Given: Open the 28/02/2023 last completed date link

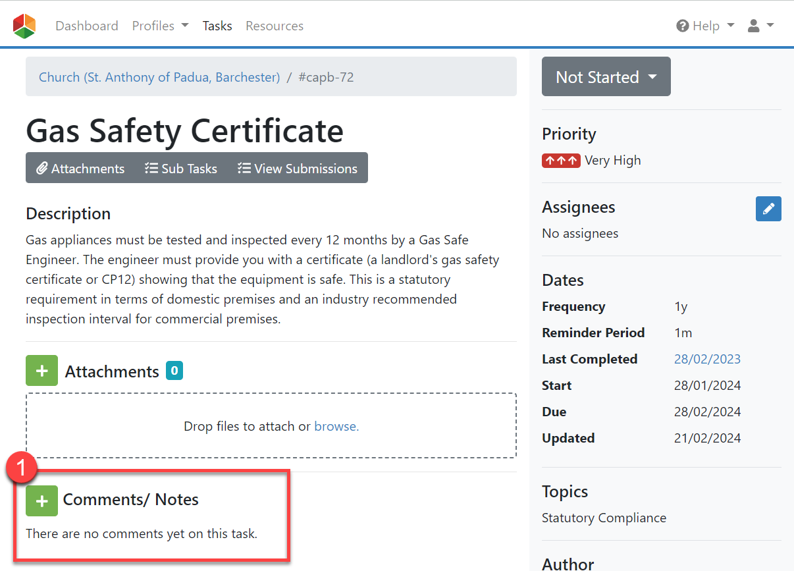Looking at the screenshot, I should point(707,359).
